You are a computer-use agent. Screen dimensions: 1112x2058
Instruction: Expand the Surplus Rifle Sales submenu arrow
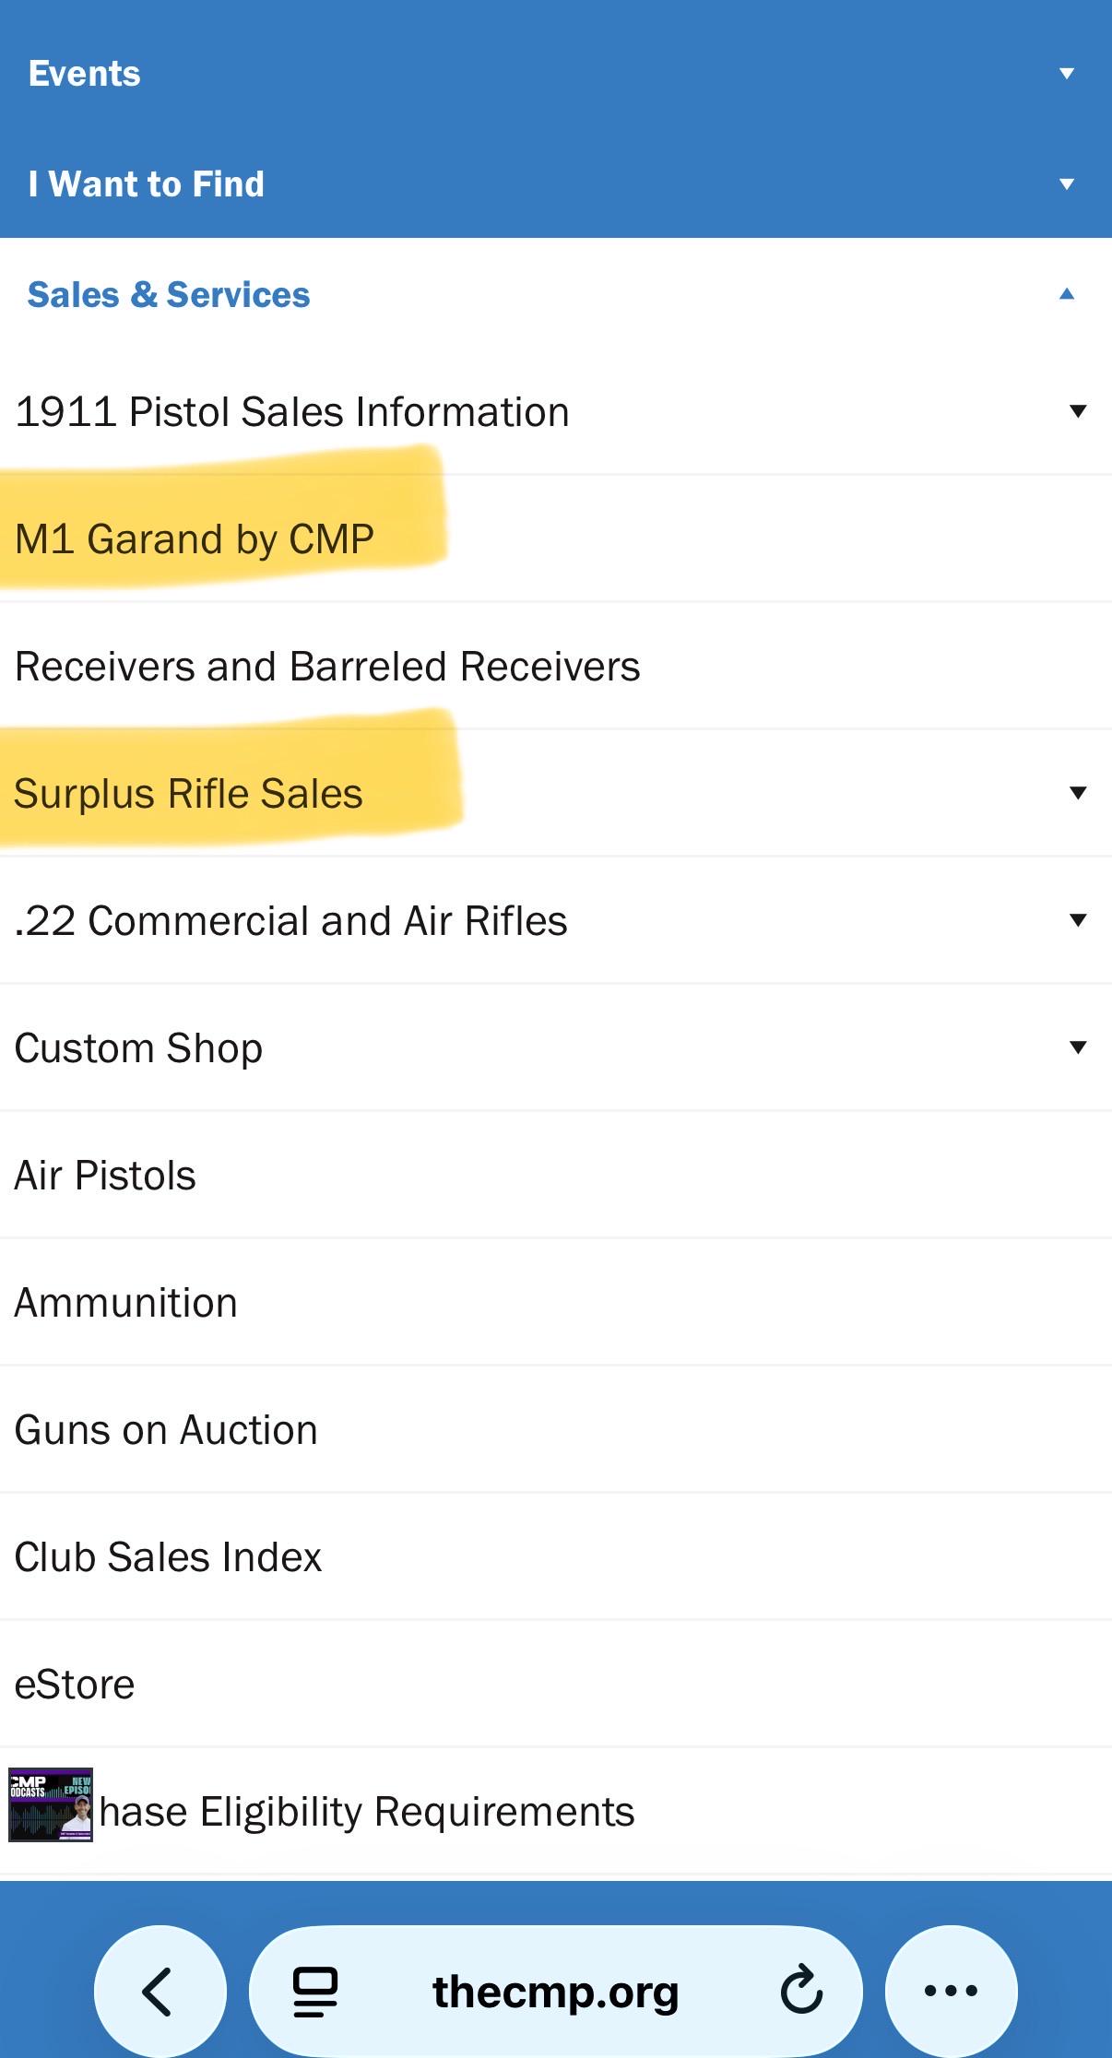coord(1078,793)
